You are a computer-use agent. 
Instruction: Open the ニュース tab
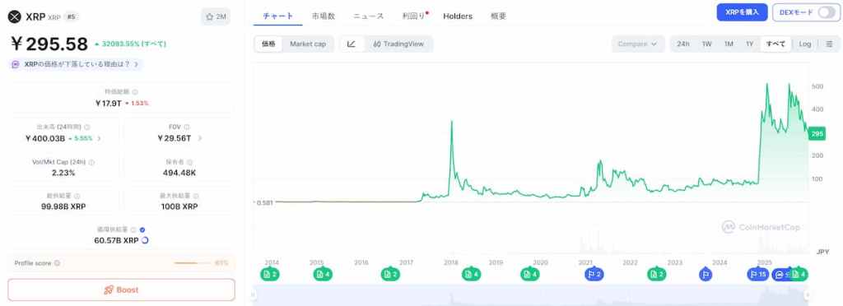pos(369,16)
